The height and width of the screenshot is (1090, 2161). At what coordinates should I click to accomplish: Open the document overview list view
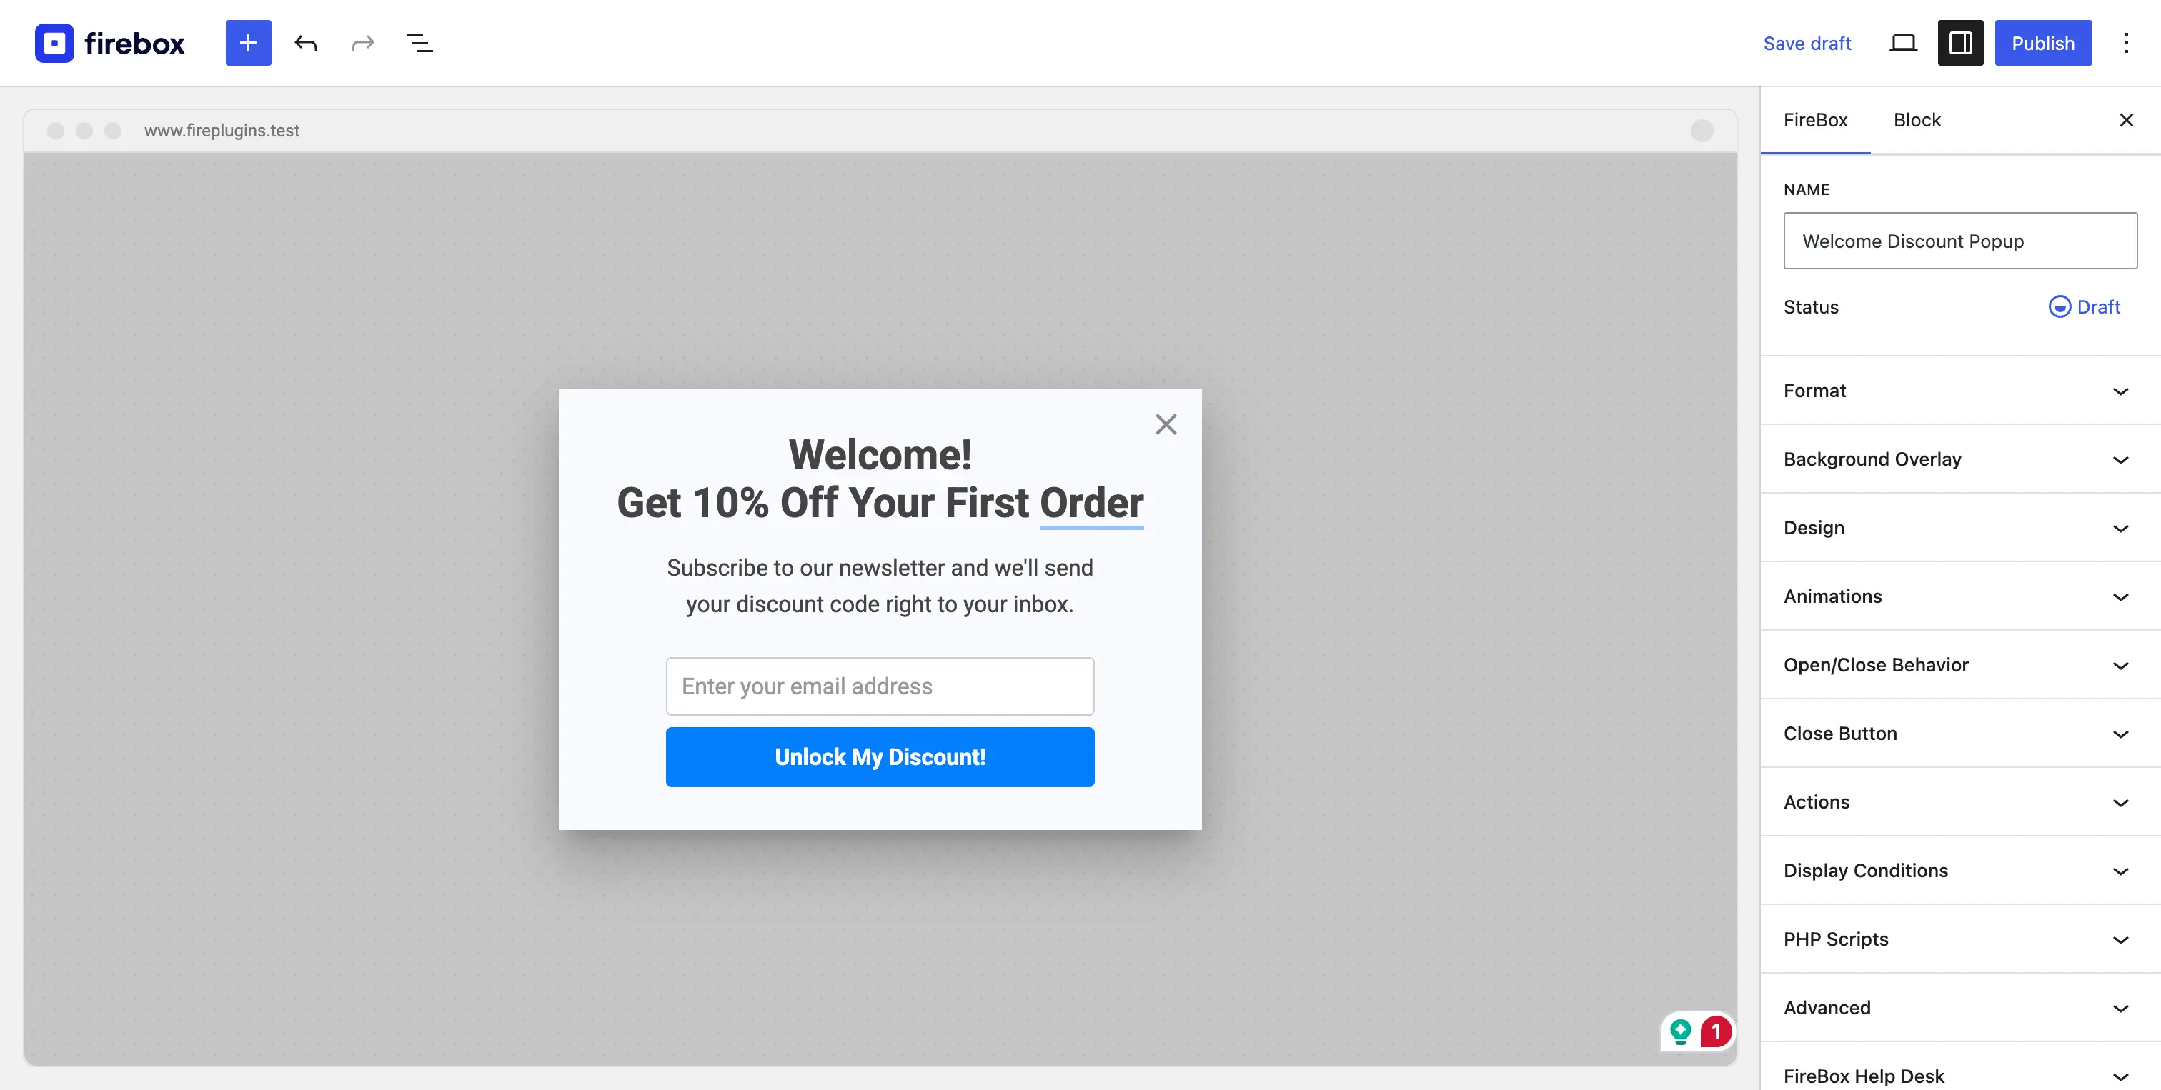(419, 43)
